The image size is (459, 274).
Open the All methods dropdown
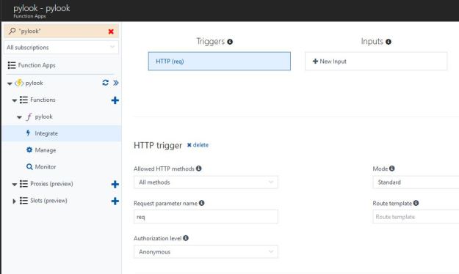point(206,182)
